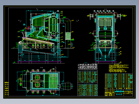Click the yellow revision strip on the left border

pos(7,89)
